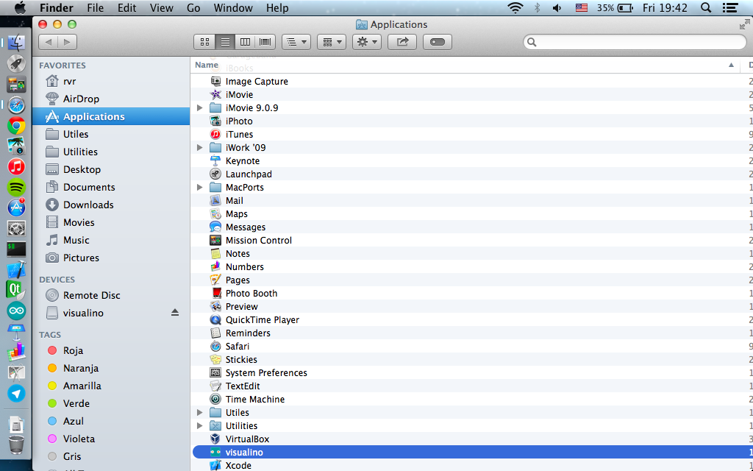This screenshot has height=471, width=753.
Task: Open the File menu
Action: click(95, 7)
